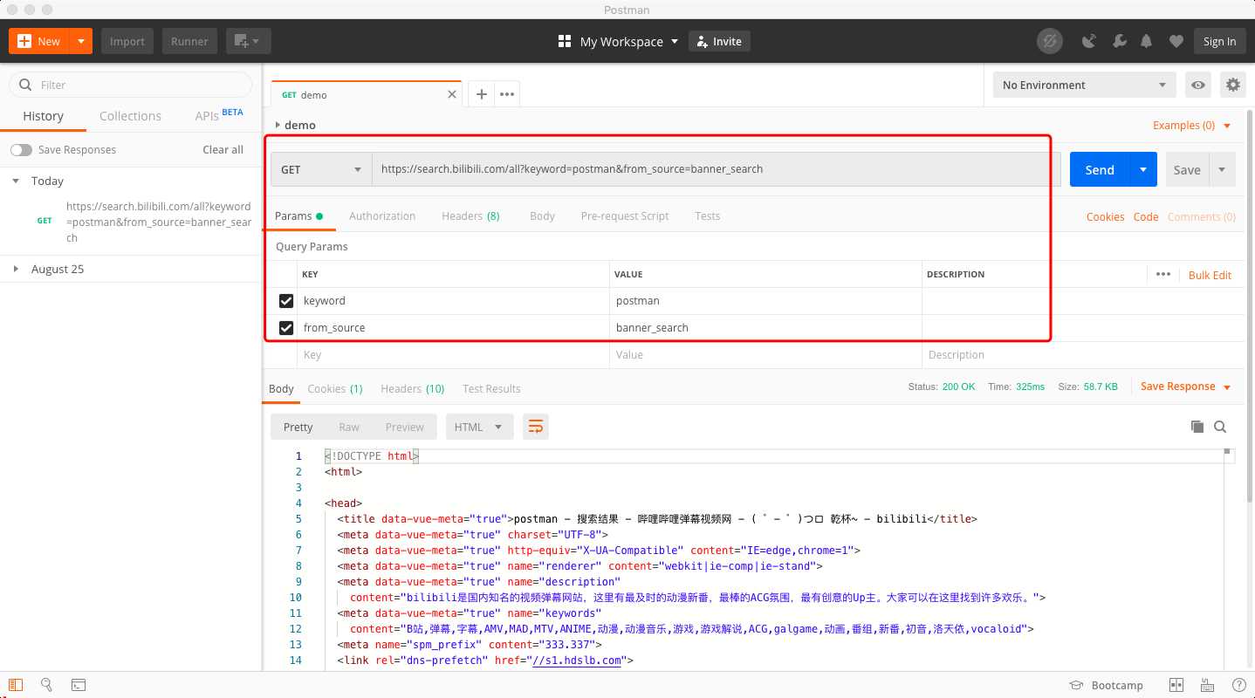
Task: Switch response view to Raw
Action: [349, 427]
